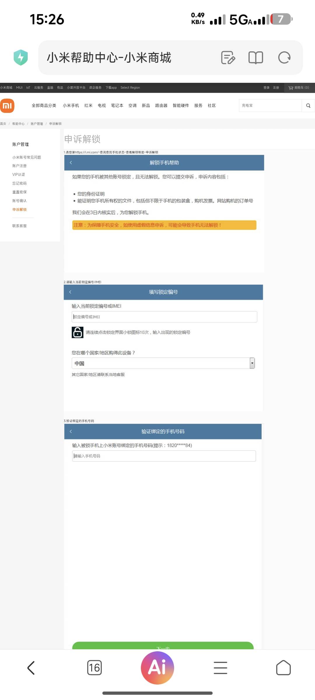This screenshot has width=315, height=700.
Task: Go to browser home page icon
Action: (x=283, y=668)
